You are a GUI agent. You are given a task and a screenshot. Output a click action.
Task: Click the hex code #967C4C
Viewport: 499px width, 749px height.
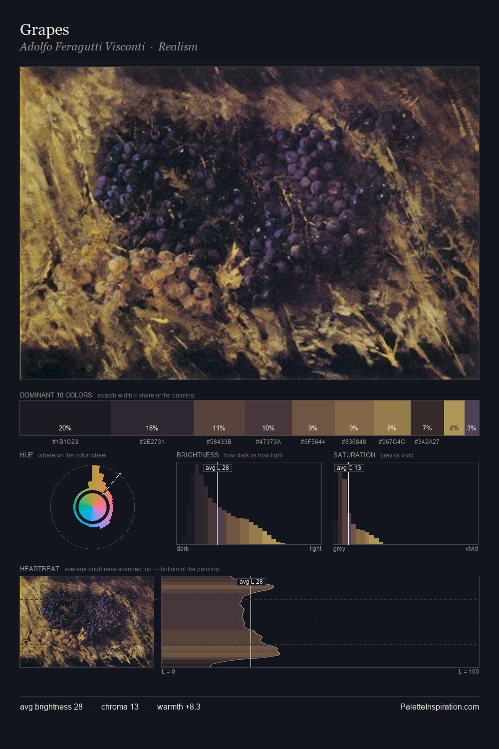(x=392, y=442)
